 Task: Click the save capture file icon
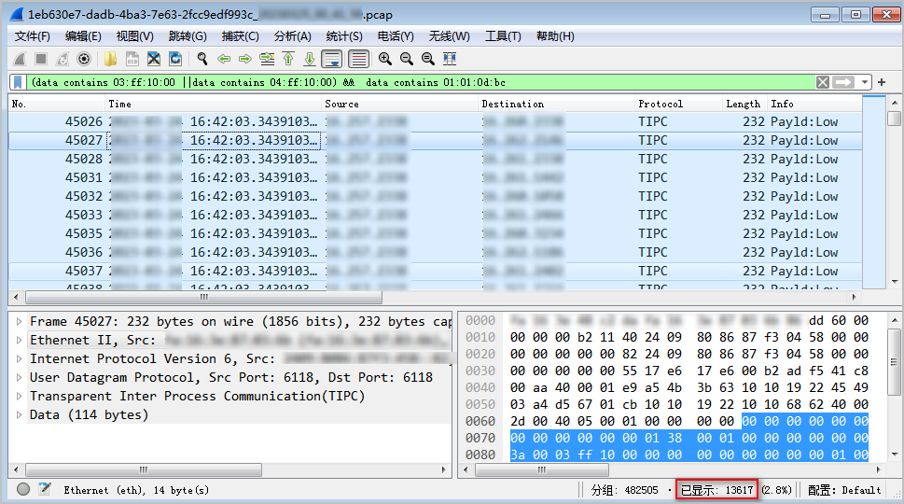click(x=132, y=59)
